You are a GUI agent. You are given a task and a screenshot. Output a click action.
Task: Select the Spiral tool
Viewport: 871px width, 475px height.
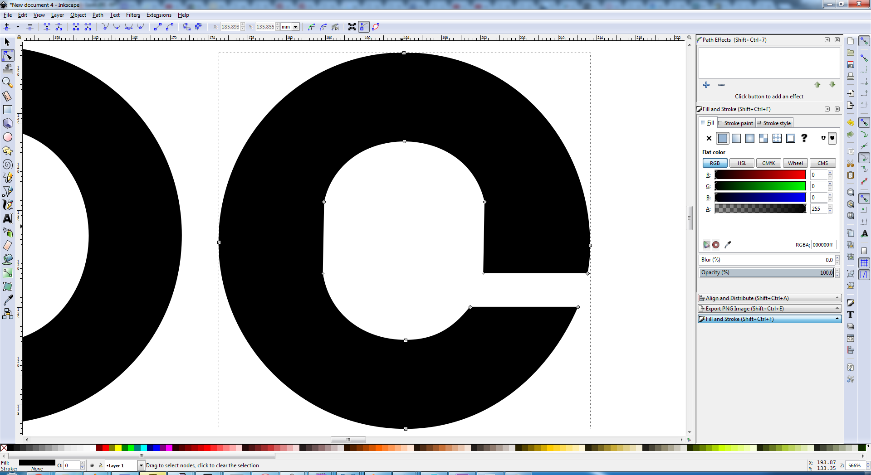tap(8, 164)
